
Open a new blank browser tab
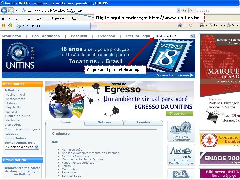(94, 26)
